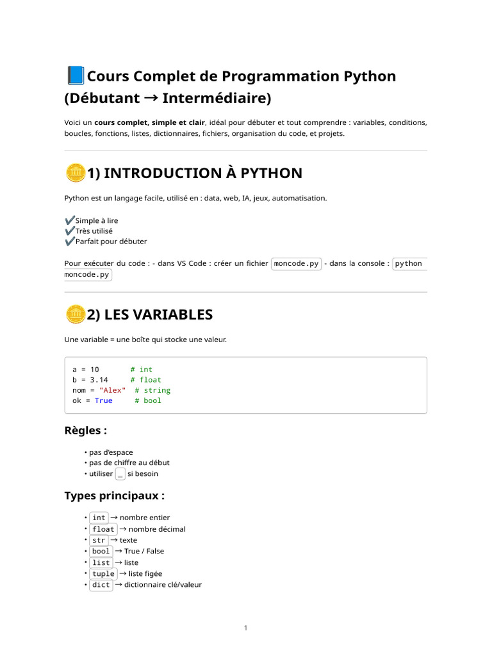Click the Types principaux : subheading
This screenshot has width=492, height=656.
(115, 496)
